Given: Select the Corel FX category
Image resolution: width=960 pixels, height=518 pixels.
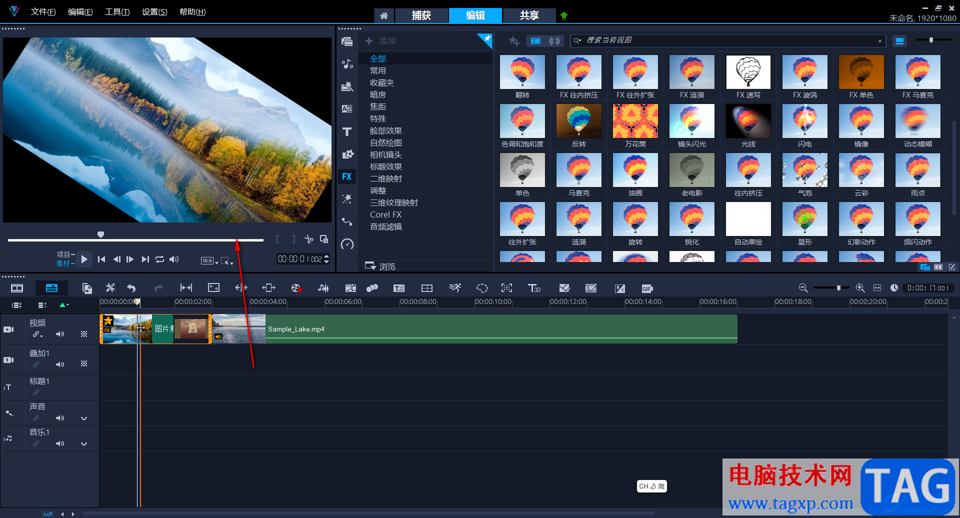Looking at the screenshot, I should tap(385, 215).
